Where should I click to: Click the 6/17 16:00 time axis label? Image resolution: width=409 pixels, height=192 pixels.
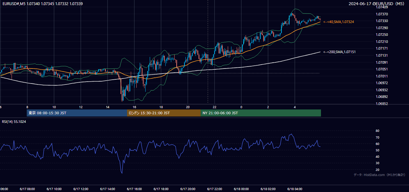click(134, 189)
